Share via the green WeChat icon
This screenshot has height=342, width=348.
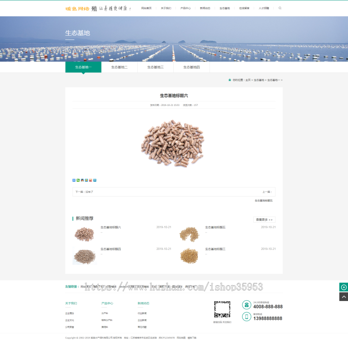[x=78, y=180]
